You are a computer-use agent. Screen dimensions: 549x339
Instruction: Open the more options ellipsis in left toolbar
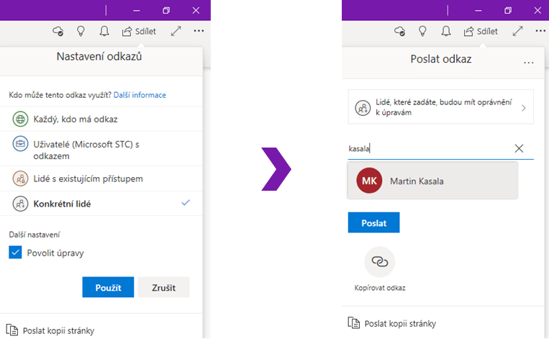point(199,32)
